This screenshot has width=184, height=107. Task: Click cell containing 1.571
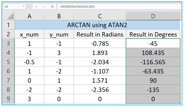point(100,80)
